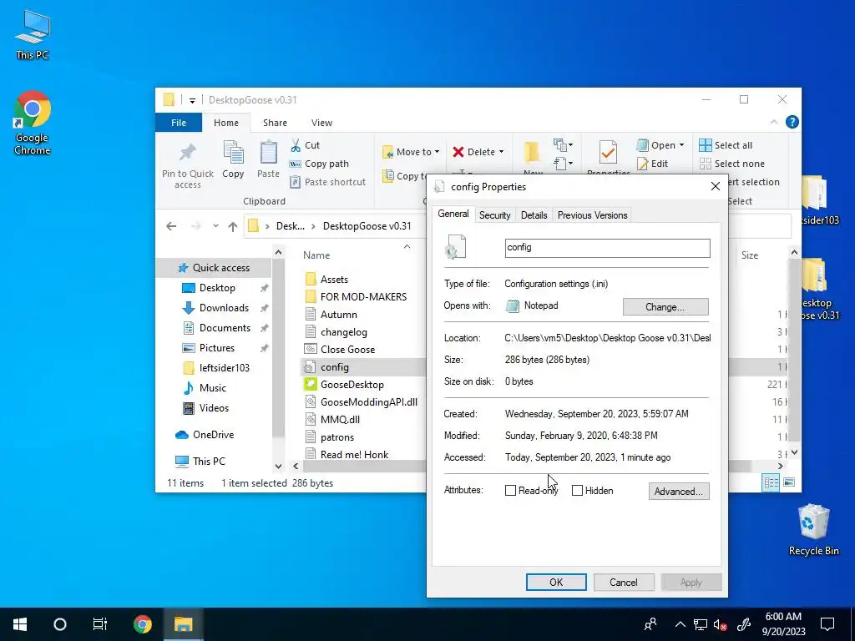Open Task View on the taskbar
Screen dimensions: 855x641
click(x=100, y=624)
